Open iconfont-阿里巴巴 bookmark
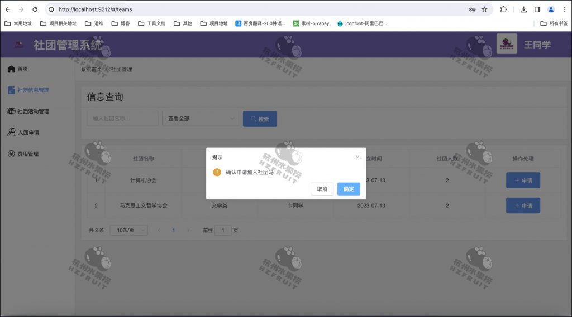Screen dimensions: 572x317 click(x=362, y=23)
